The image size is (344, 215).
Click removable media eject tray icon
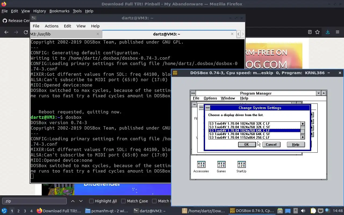(295, 211)
